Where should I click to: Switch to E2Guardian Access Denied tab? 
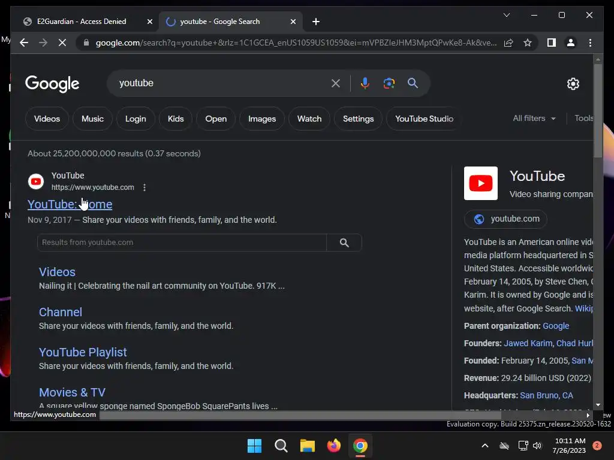[82, 22]
